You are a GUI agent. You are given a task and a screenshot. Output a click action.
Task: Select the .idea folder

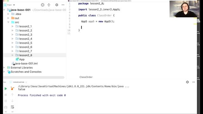[18, 14]
